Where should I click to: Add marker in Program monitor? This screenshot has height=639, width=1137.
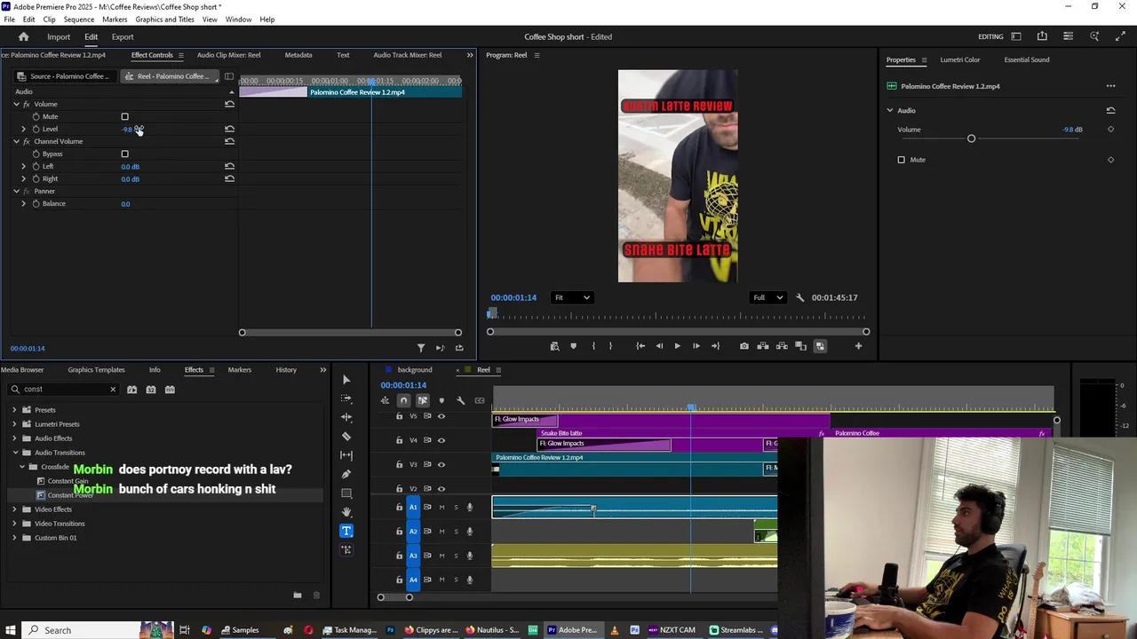tap(573, 346)
